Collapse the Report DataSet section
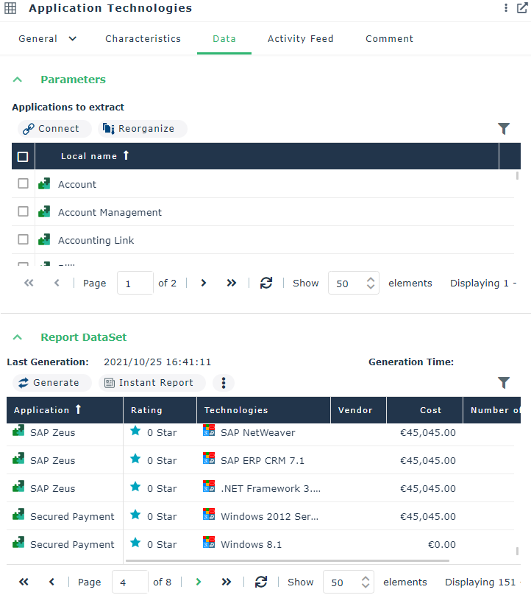This screenshot has width=531, height=595. pos(18,337)
